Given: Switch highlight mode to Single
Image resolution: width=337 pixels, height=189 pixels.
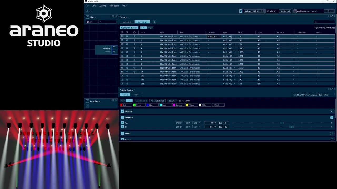Looking at the screenshot, I should tap(150, 28).
